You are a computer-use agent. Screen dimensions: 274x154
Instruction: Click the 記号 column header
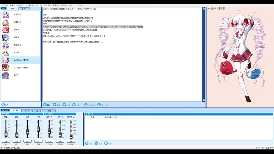pyautogui.click(x=92, y=117)
